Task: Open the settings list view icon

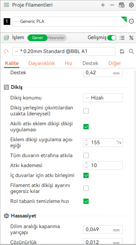Action: click(122, 38)
